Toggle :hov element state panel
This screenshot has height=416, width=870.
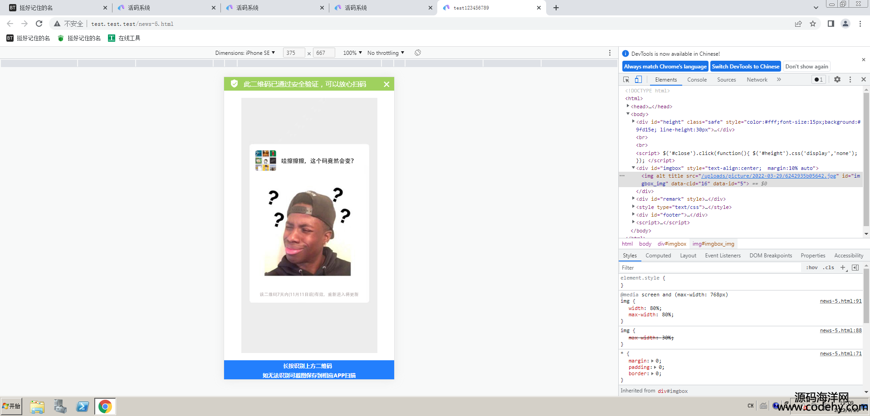811,267
